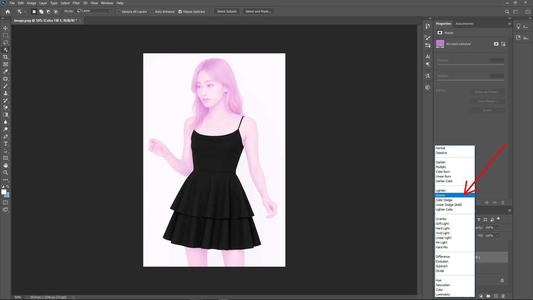Select the Horizontal Type tool
Viewport: 533px width, 300px height.
click(x=6, y=144)
